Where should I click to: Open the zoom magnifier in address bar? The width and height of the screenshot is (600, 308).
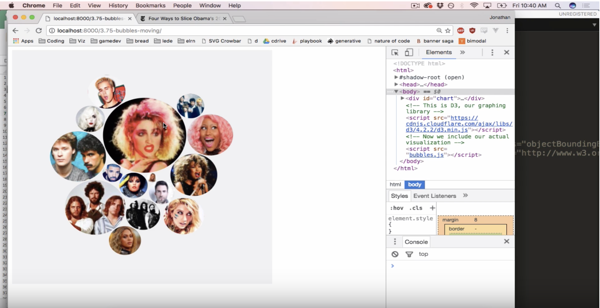(439, 31)
